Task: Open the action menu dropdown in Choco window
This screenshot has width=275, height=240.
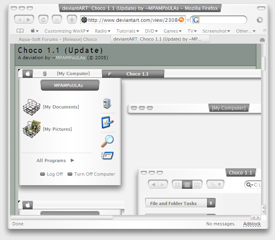Action: [215, 184]
